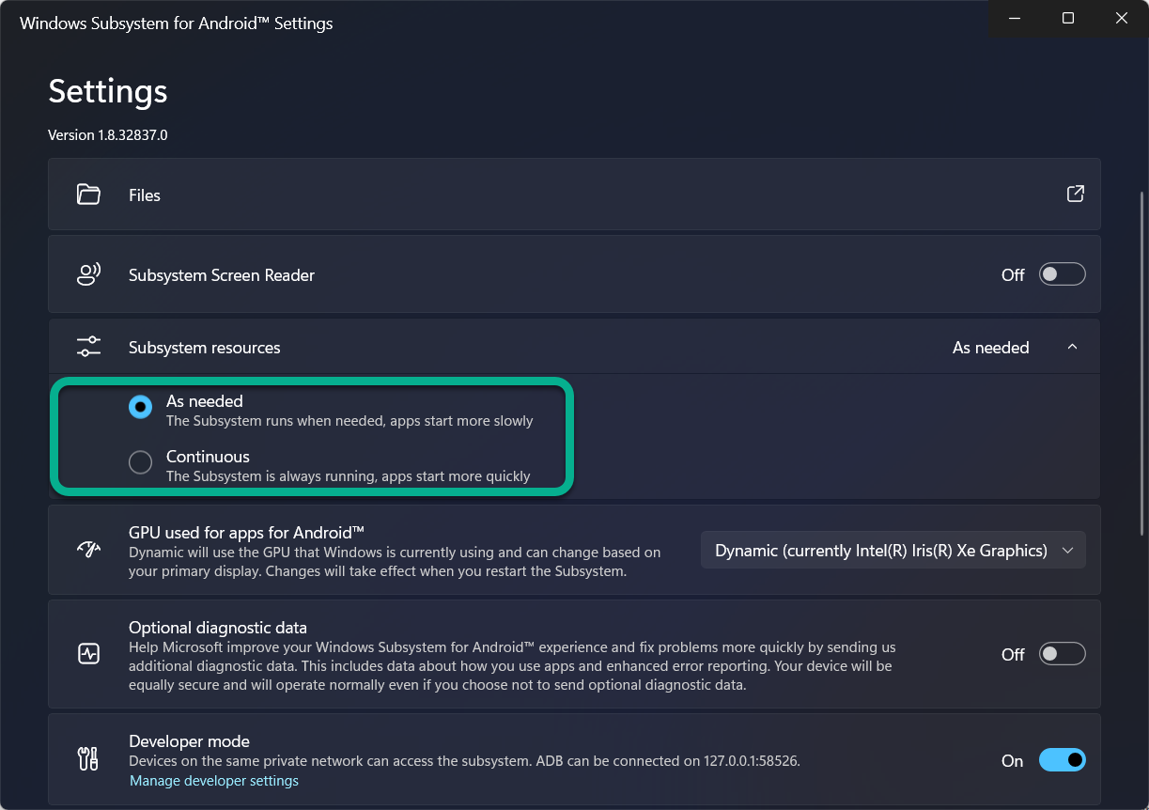Open Files via the external link icon
The image size is (1149, 810).
(x=1076, y=194)
